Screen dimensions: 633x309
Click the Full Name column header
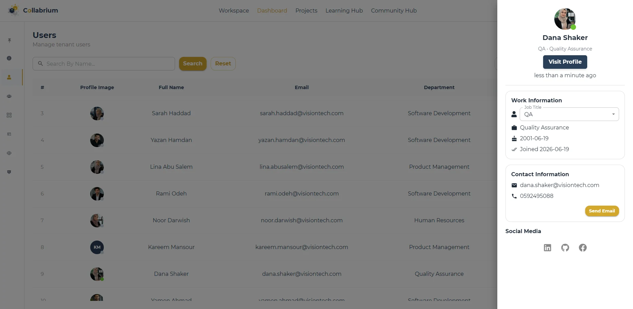click(x=171, y=87)
